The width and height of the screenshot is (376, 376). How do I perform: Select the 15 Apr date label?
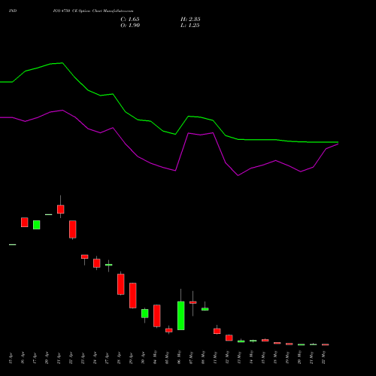(11, 358)
